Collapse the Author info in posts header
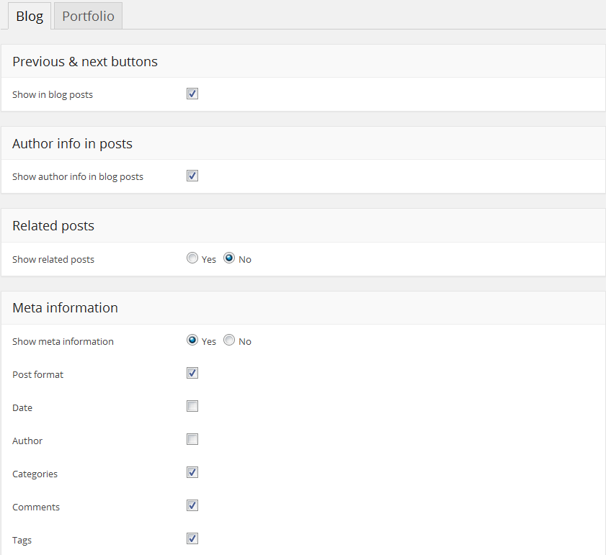 point(72,144)
